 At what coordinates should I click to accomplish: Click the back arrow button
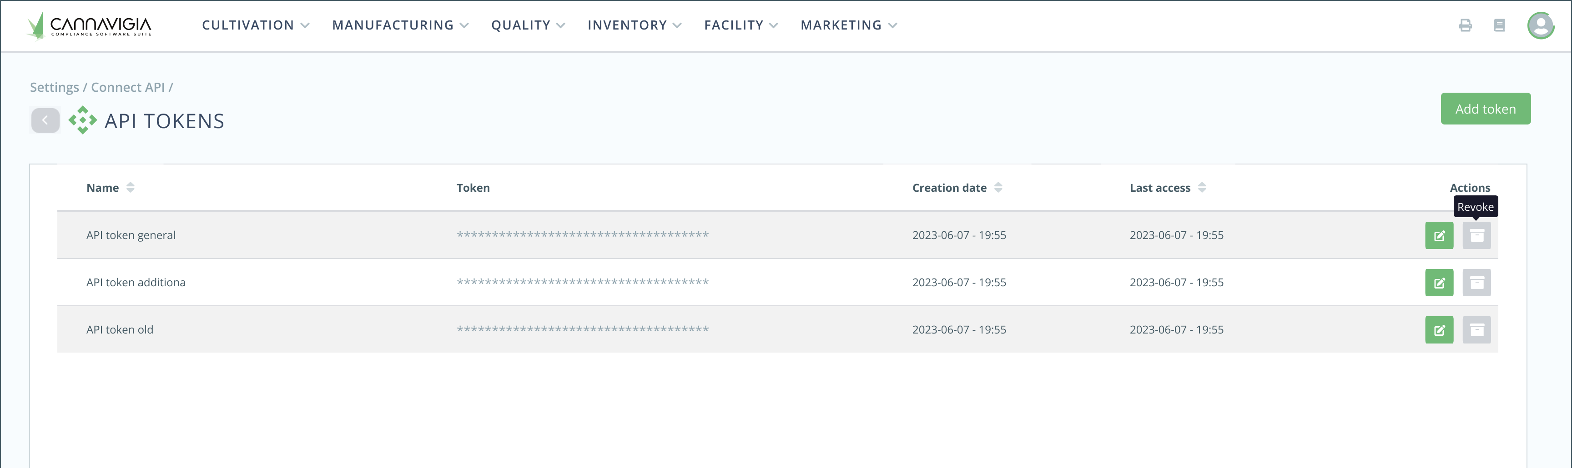point(45,121)
